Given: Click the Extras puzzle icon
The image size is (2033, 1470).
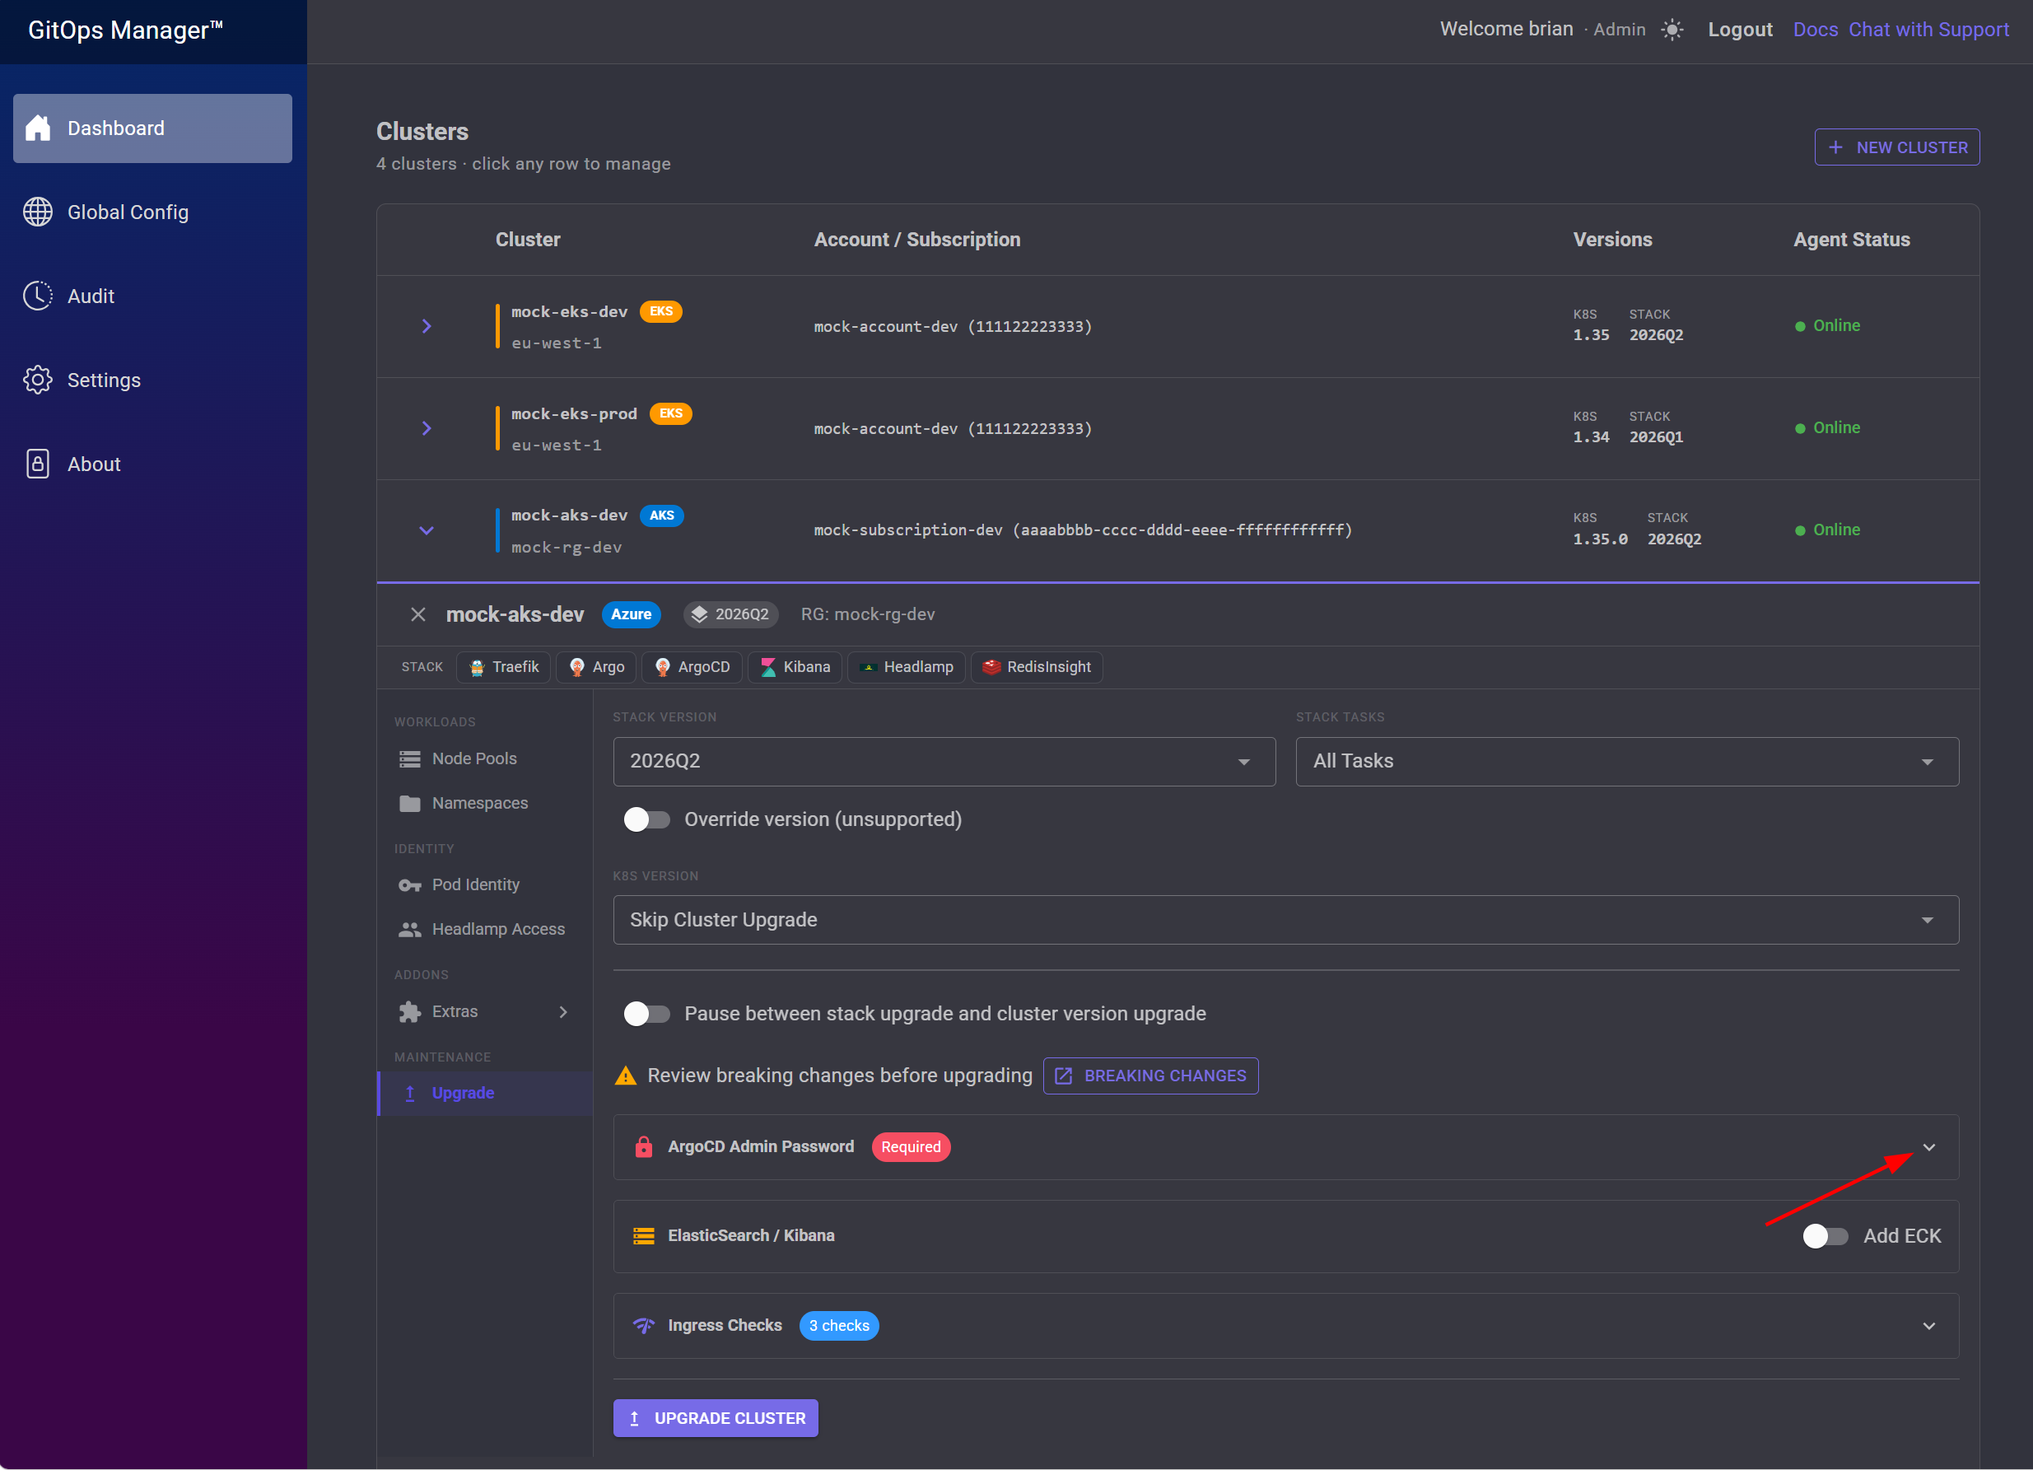Looking at the screenshot, I should point(410,1012).
